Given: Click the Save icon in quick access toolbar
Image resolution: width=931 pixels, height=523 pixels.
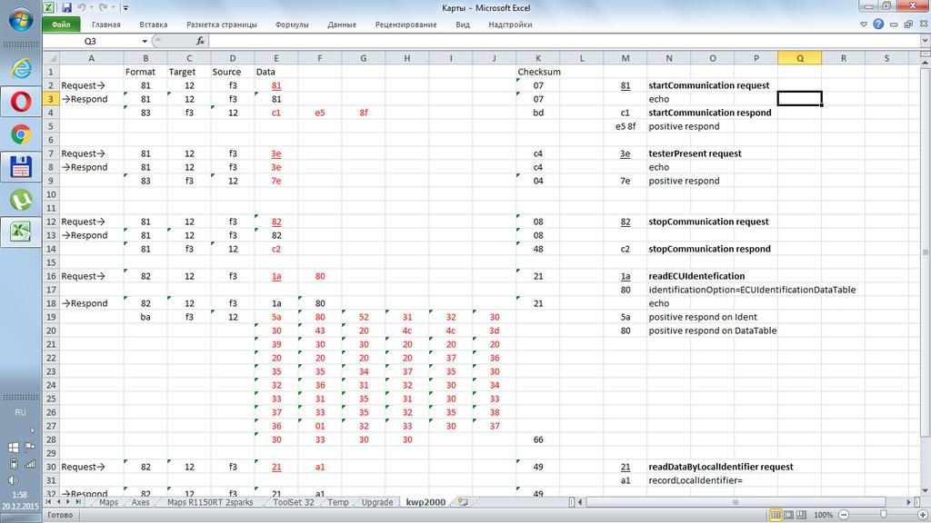Looking at the screenshot, I should [66, 6].
